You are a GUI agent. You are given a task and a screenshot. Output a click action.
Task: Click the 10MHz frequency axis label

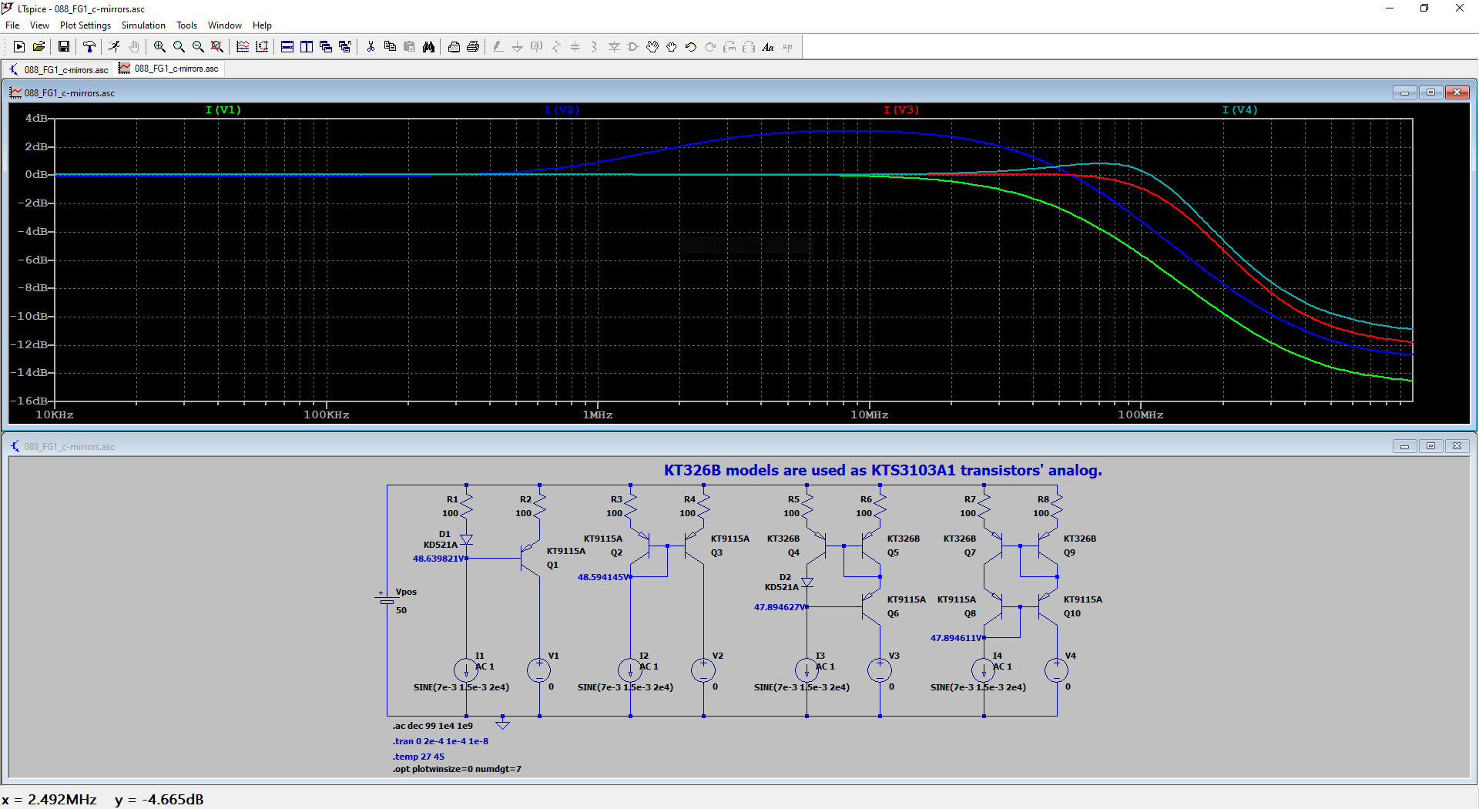(x=870, y=415)
